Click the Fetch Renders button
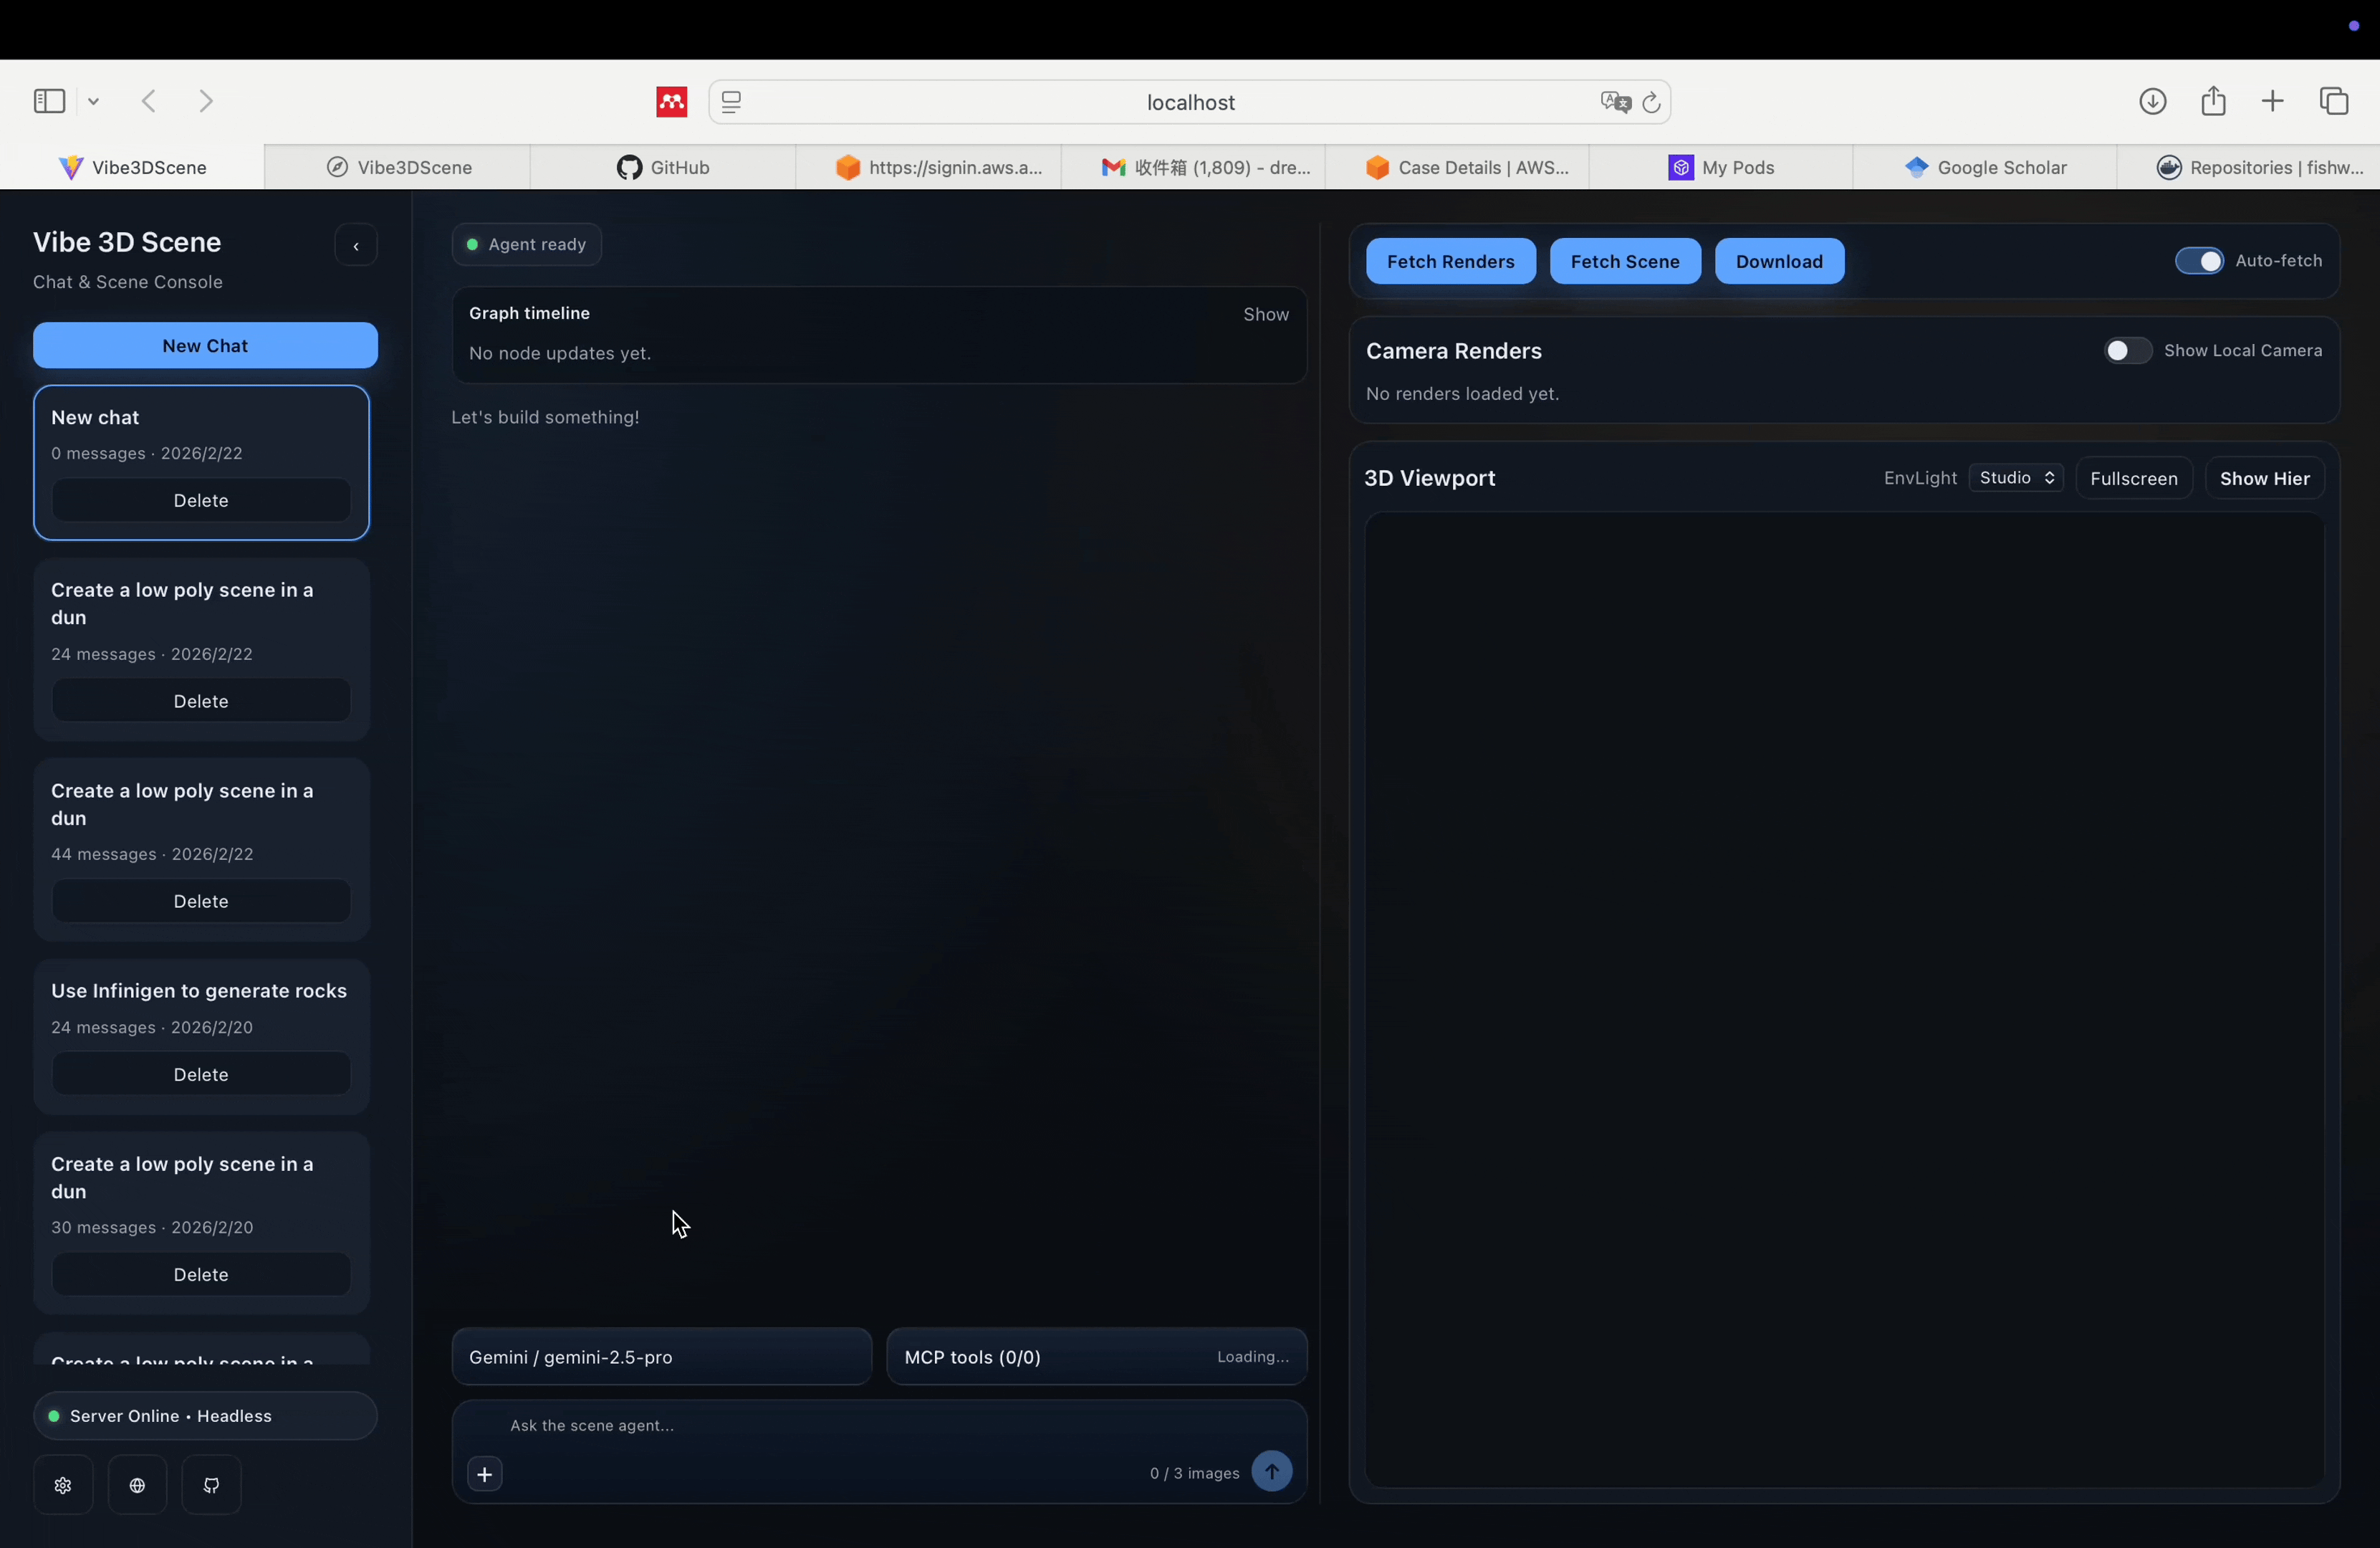2380x1548 pixels. (x=1450, y=261)
